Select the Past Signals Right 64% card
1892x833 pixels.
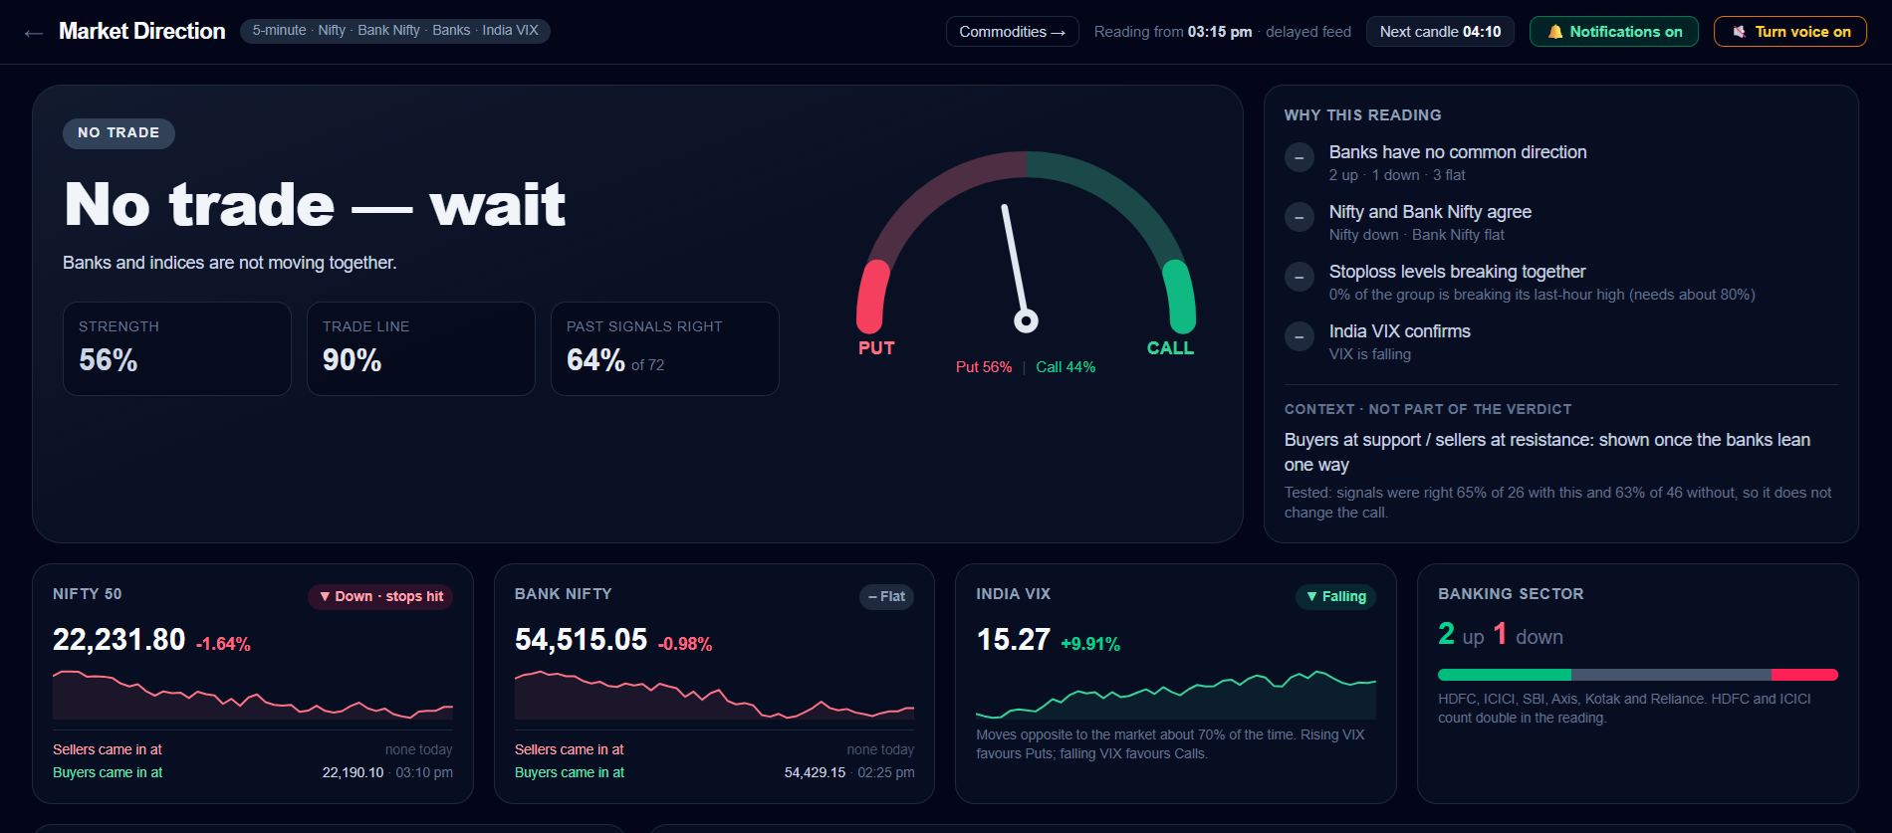tap(665, 348)
